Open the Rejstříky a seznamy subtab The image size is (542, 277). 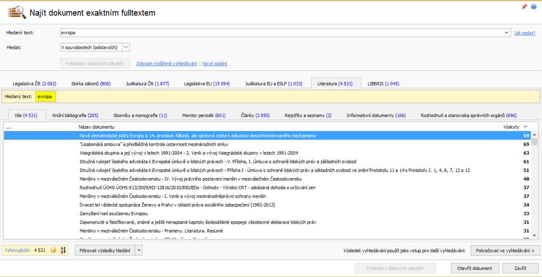coord(308,115)
